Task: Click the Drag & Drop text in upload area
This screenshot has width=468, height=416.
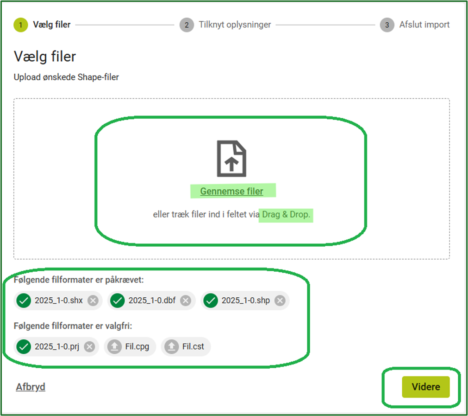Action: (x=286, y=215)
